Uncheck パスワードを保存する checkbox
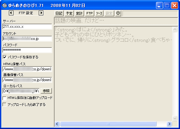This screenshot has height=129, width=180. (5, 57)
